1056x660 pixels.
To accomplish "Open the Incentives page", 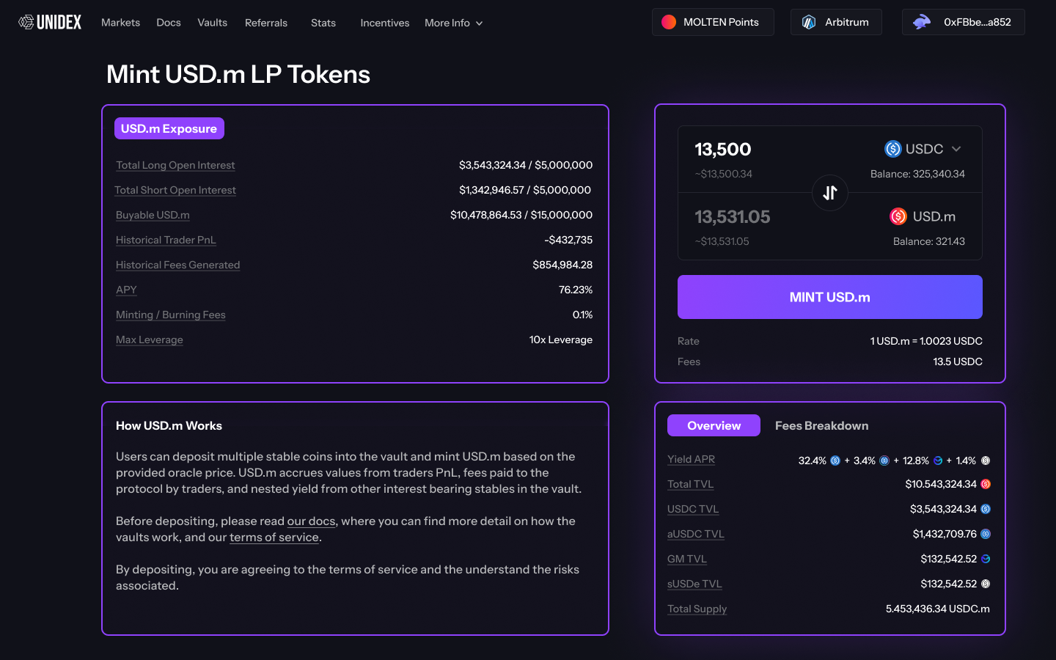I will pyautogui.click(x=385, y=23).
